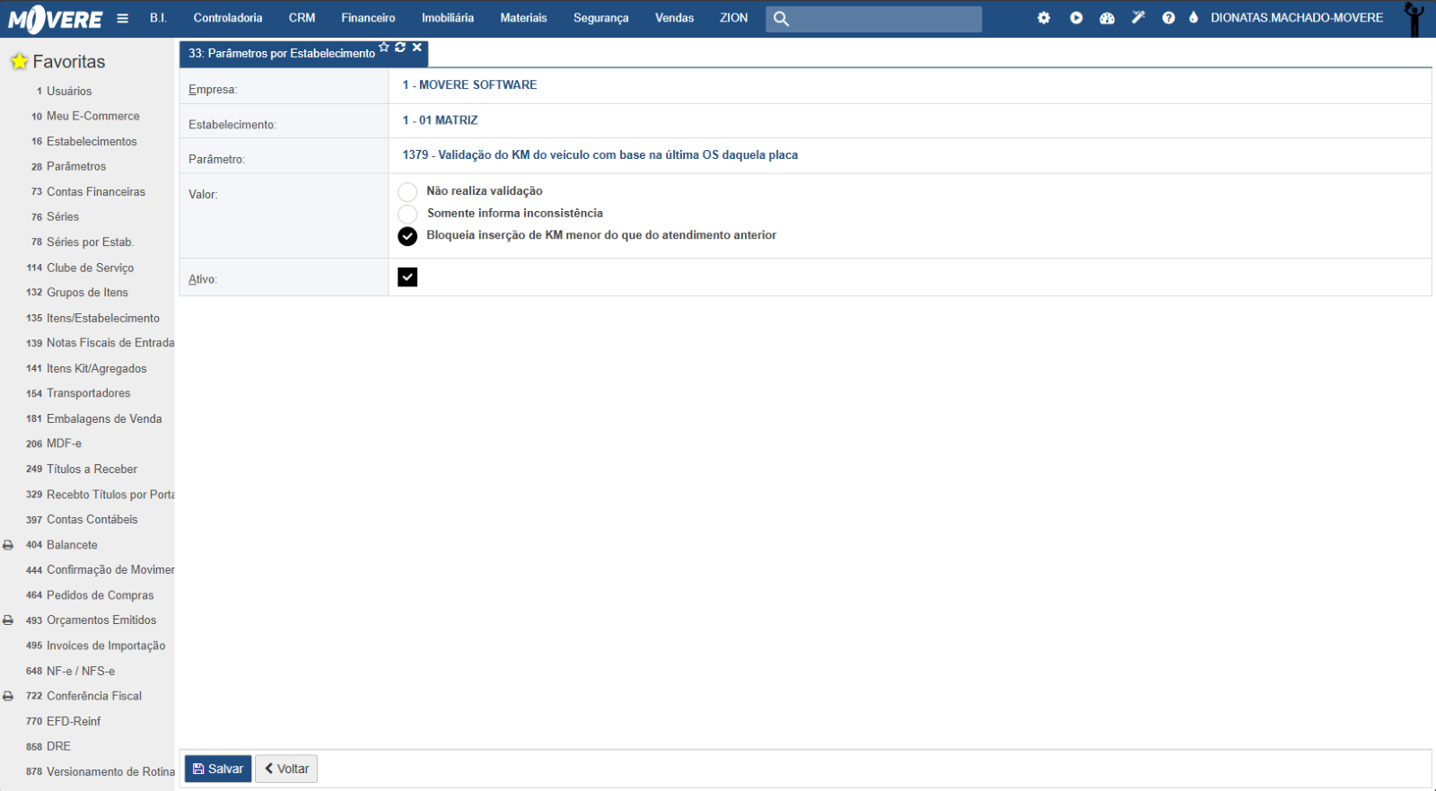Click the Salvar button

218,769
